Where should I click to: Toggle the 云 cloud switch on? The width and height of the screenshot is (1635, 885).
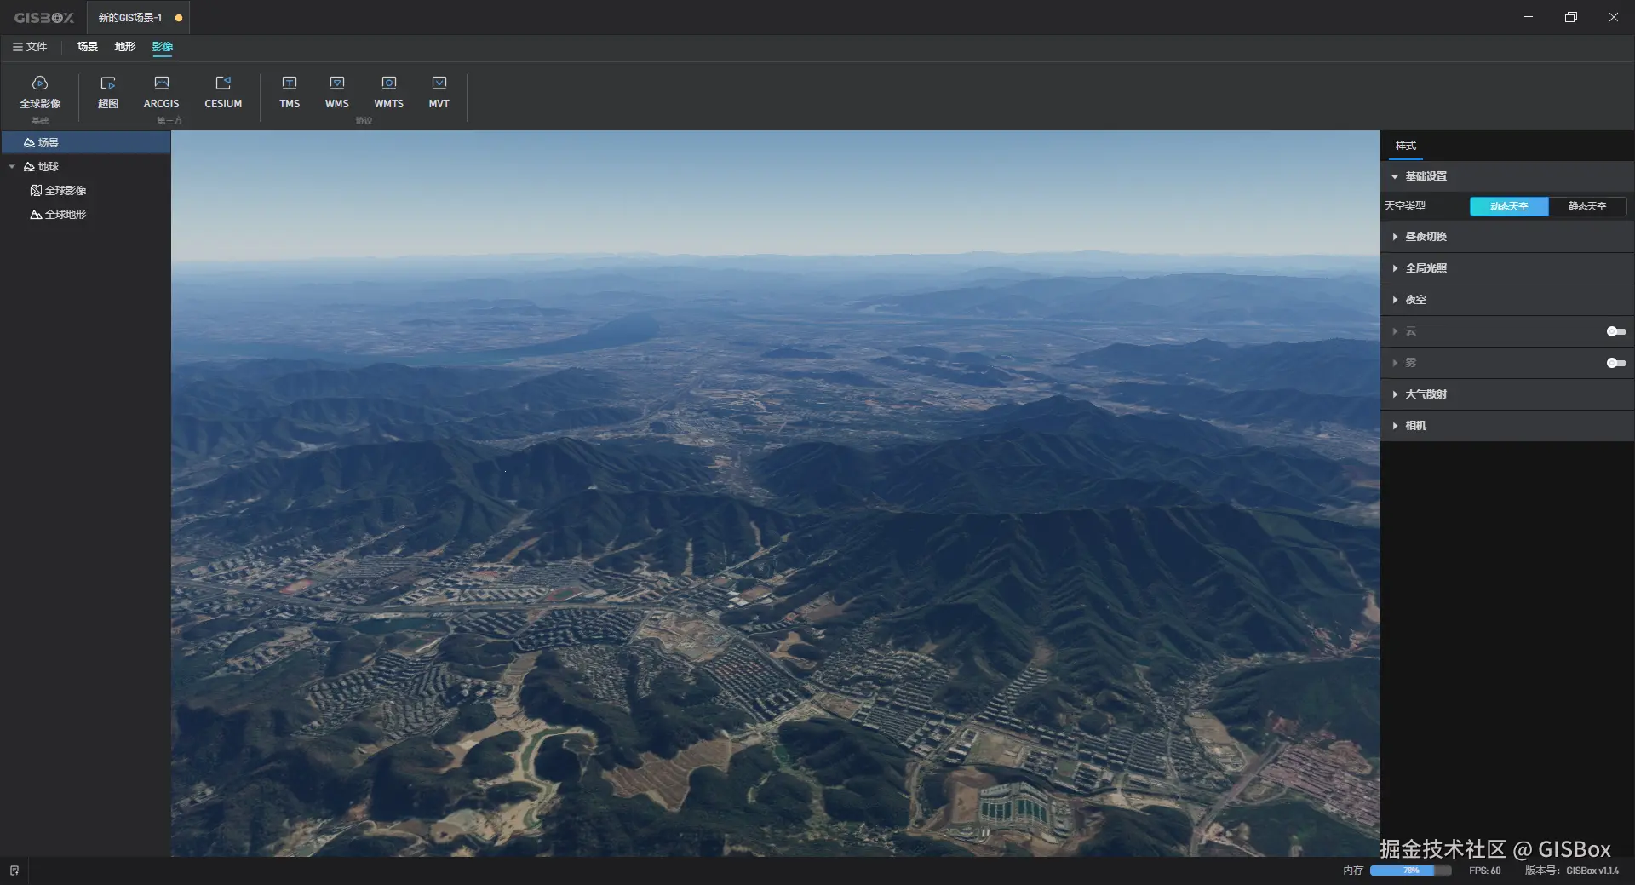coord(1615,331)
